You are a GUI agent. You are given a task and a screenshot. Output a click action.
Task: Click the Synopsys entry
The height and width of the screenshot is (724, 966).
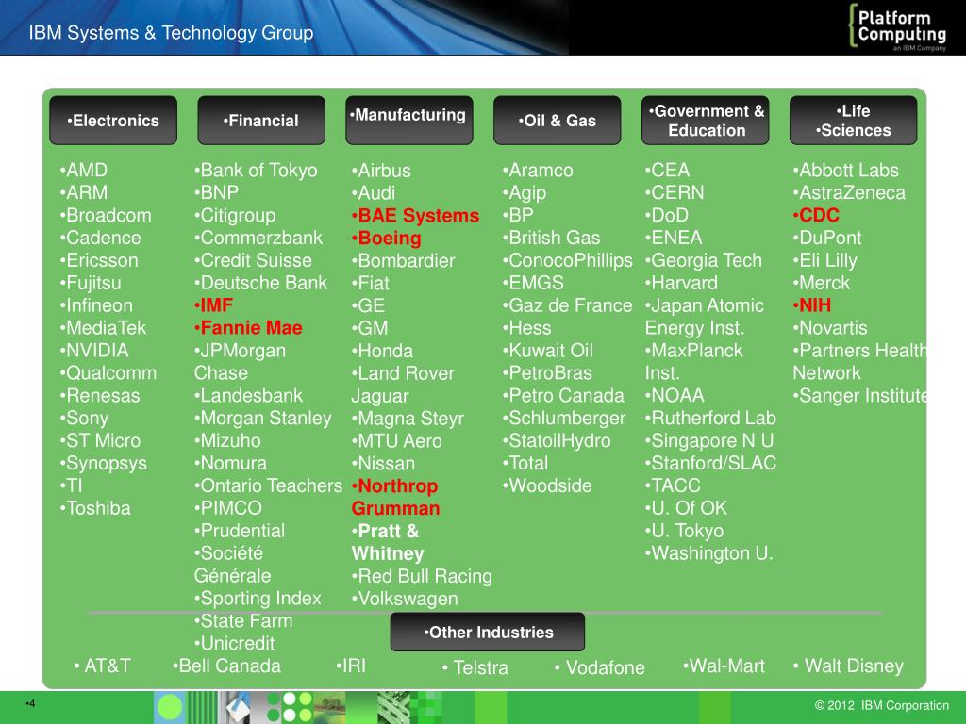tap(104, 463)
